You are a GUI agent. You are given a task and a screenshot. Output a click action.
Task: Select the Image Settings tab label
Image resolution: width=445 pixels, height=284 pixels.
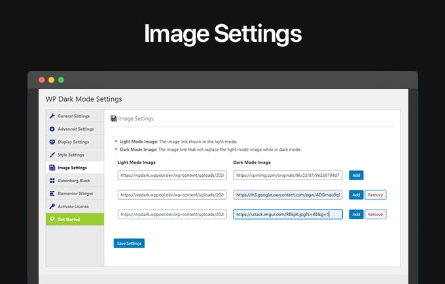pyautogui.click(x=72, y=168)
